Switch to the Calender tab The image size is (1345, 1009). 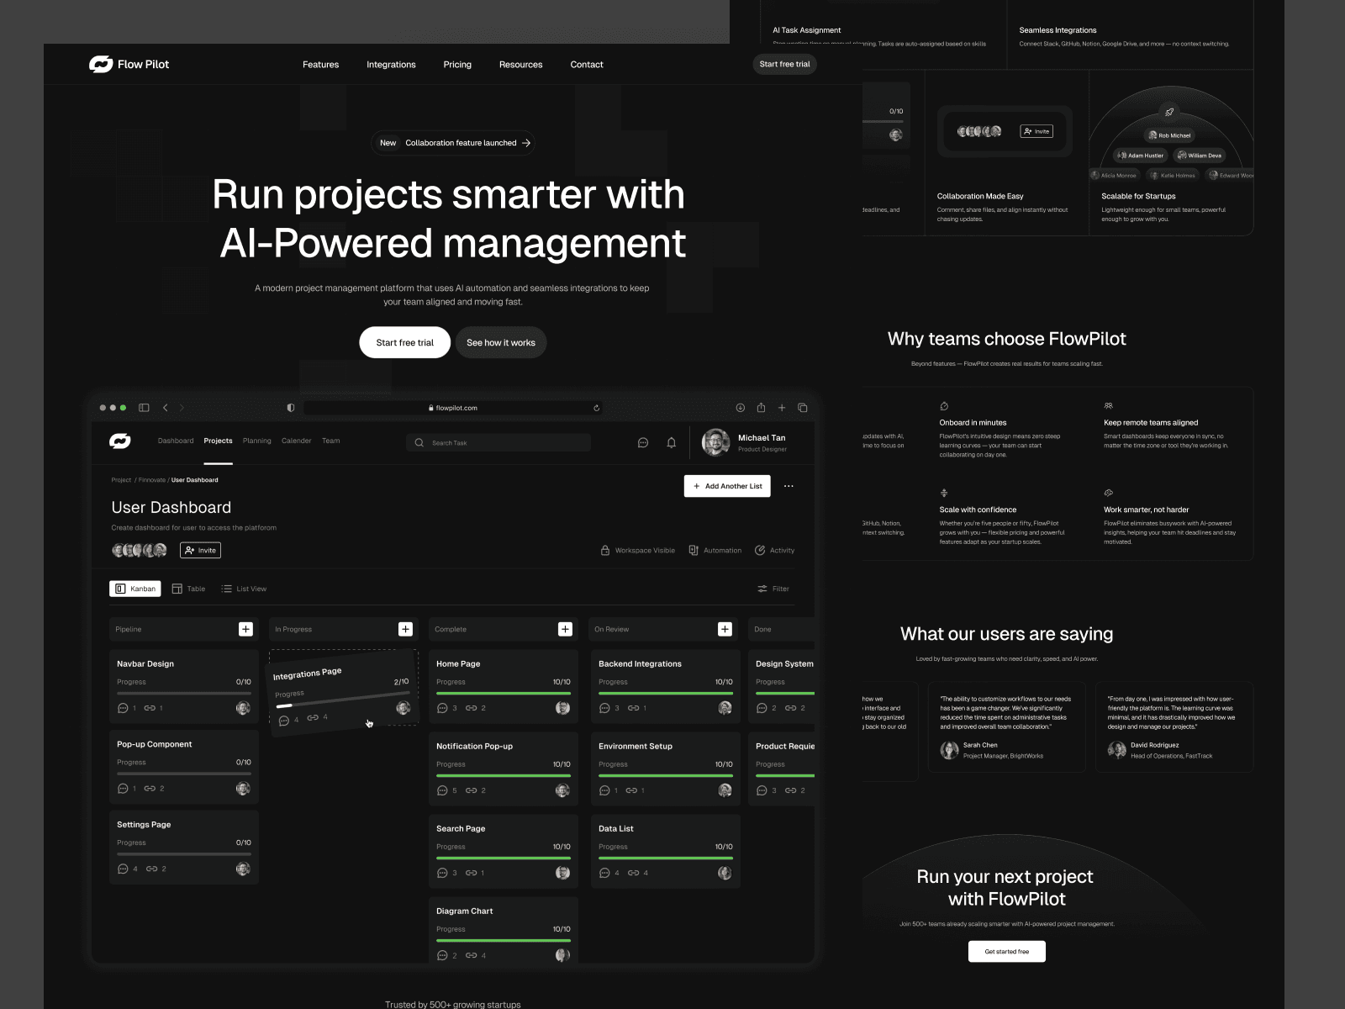[x=296, y=441]
